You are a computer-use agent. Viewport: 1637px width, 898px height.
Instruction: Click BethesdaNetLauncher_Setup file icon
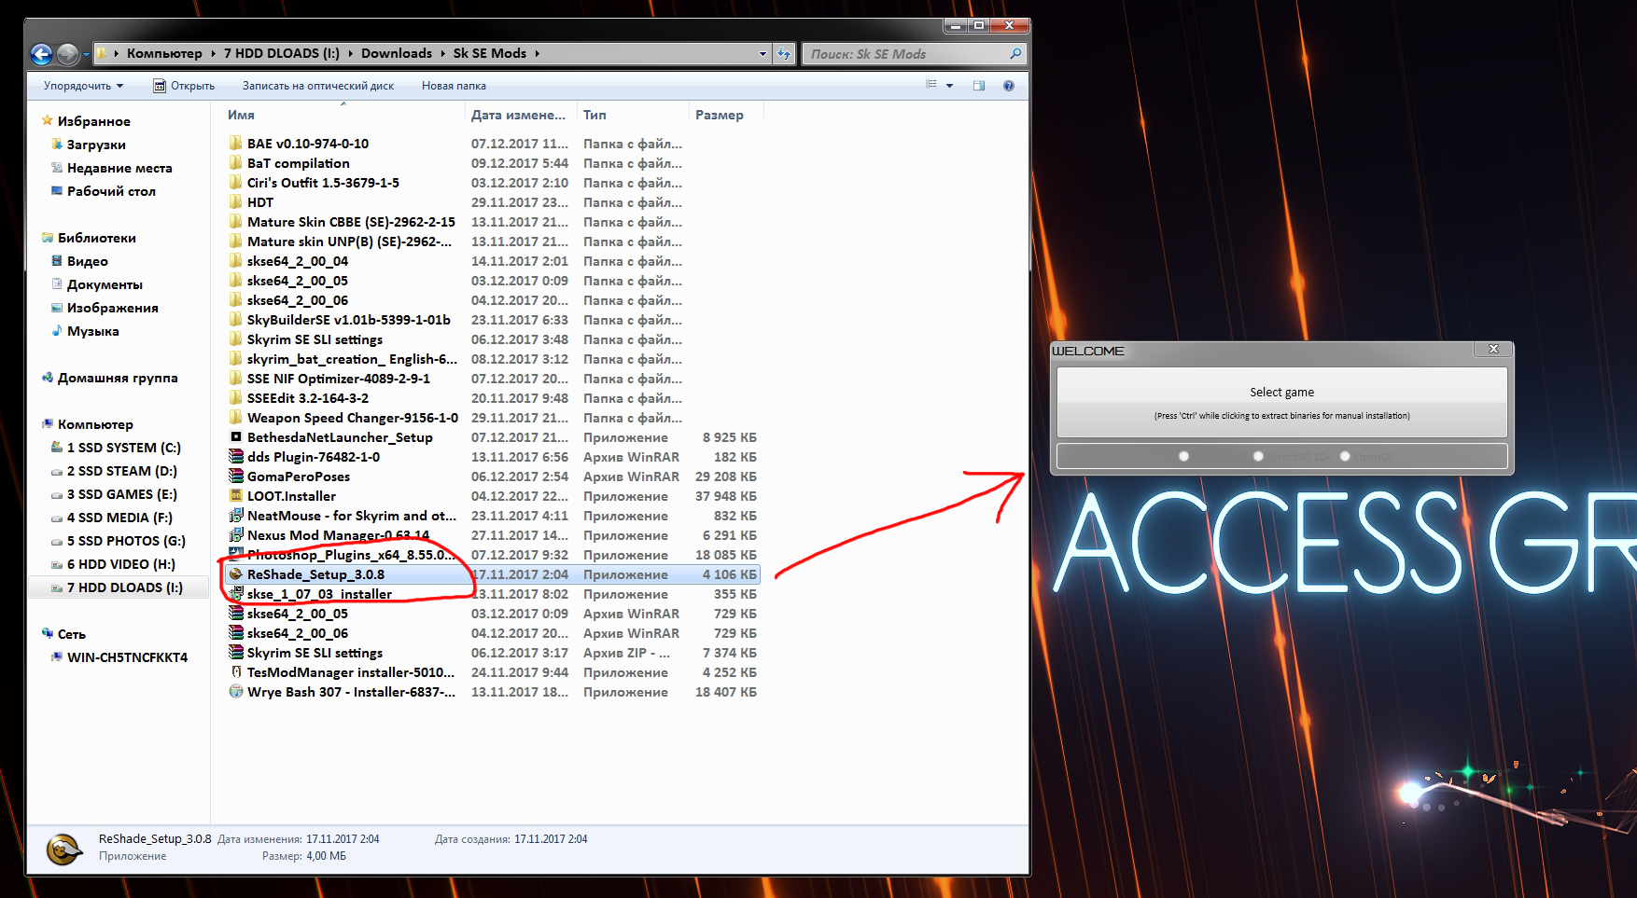[x=236, y=437]
